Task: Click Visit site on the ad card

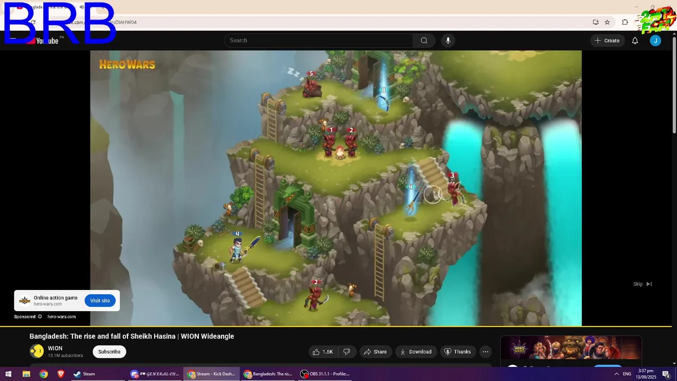Action: click(100, 301)
